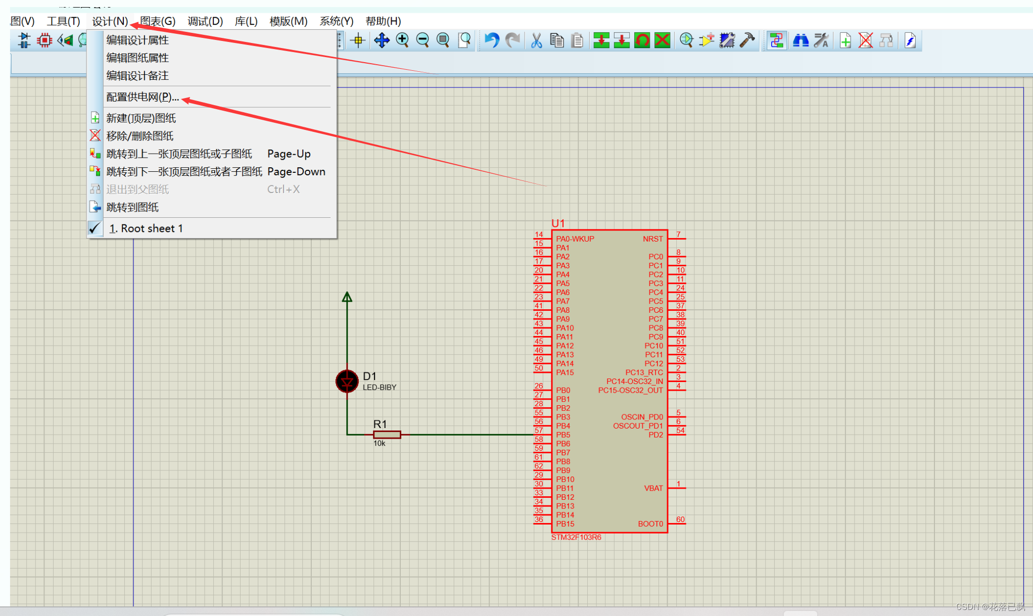Choose 配置供电网(P)... menu entry
The image size is (1033, 616).
click(x=143, y=97)
